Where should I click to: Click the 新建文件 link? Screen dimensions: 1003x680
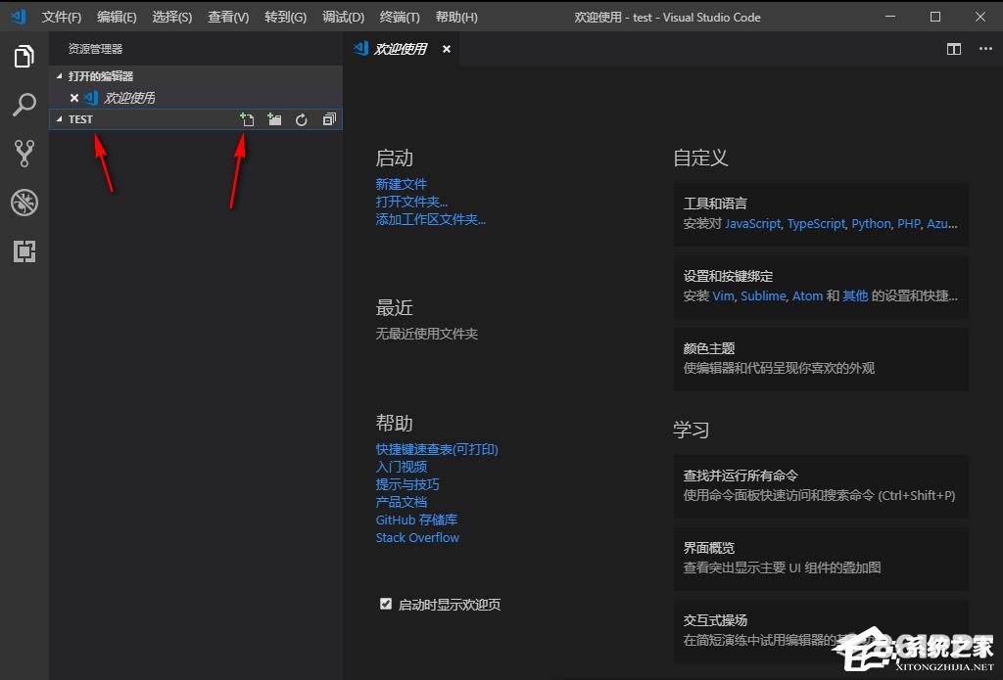401,184
